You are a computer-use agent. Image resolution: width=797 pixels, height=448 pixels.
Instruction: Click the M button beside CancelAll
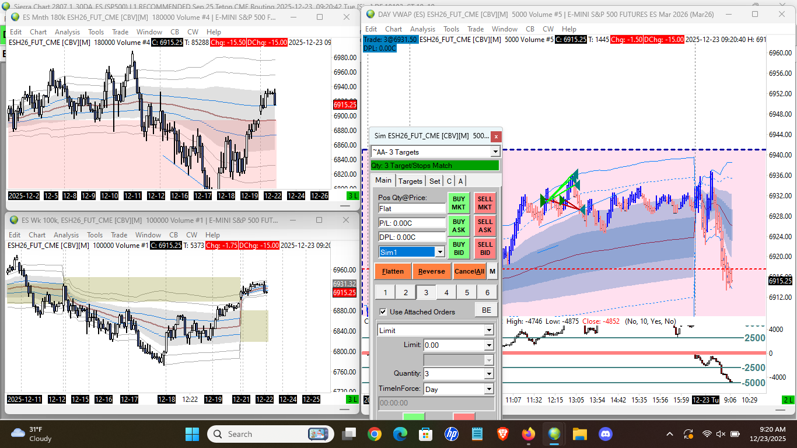tap(492, 271)
